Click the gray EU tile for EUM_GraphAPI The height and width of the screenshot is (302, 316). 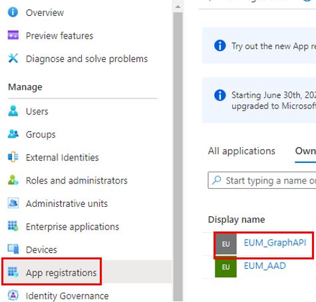coord(226,244)
